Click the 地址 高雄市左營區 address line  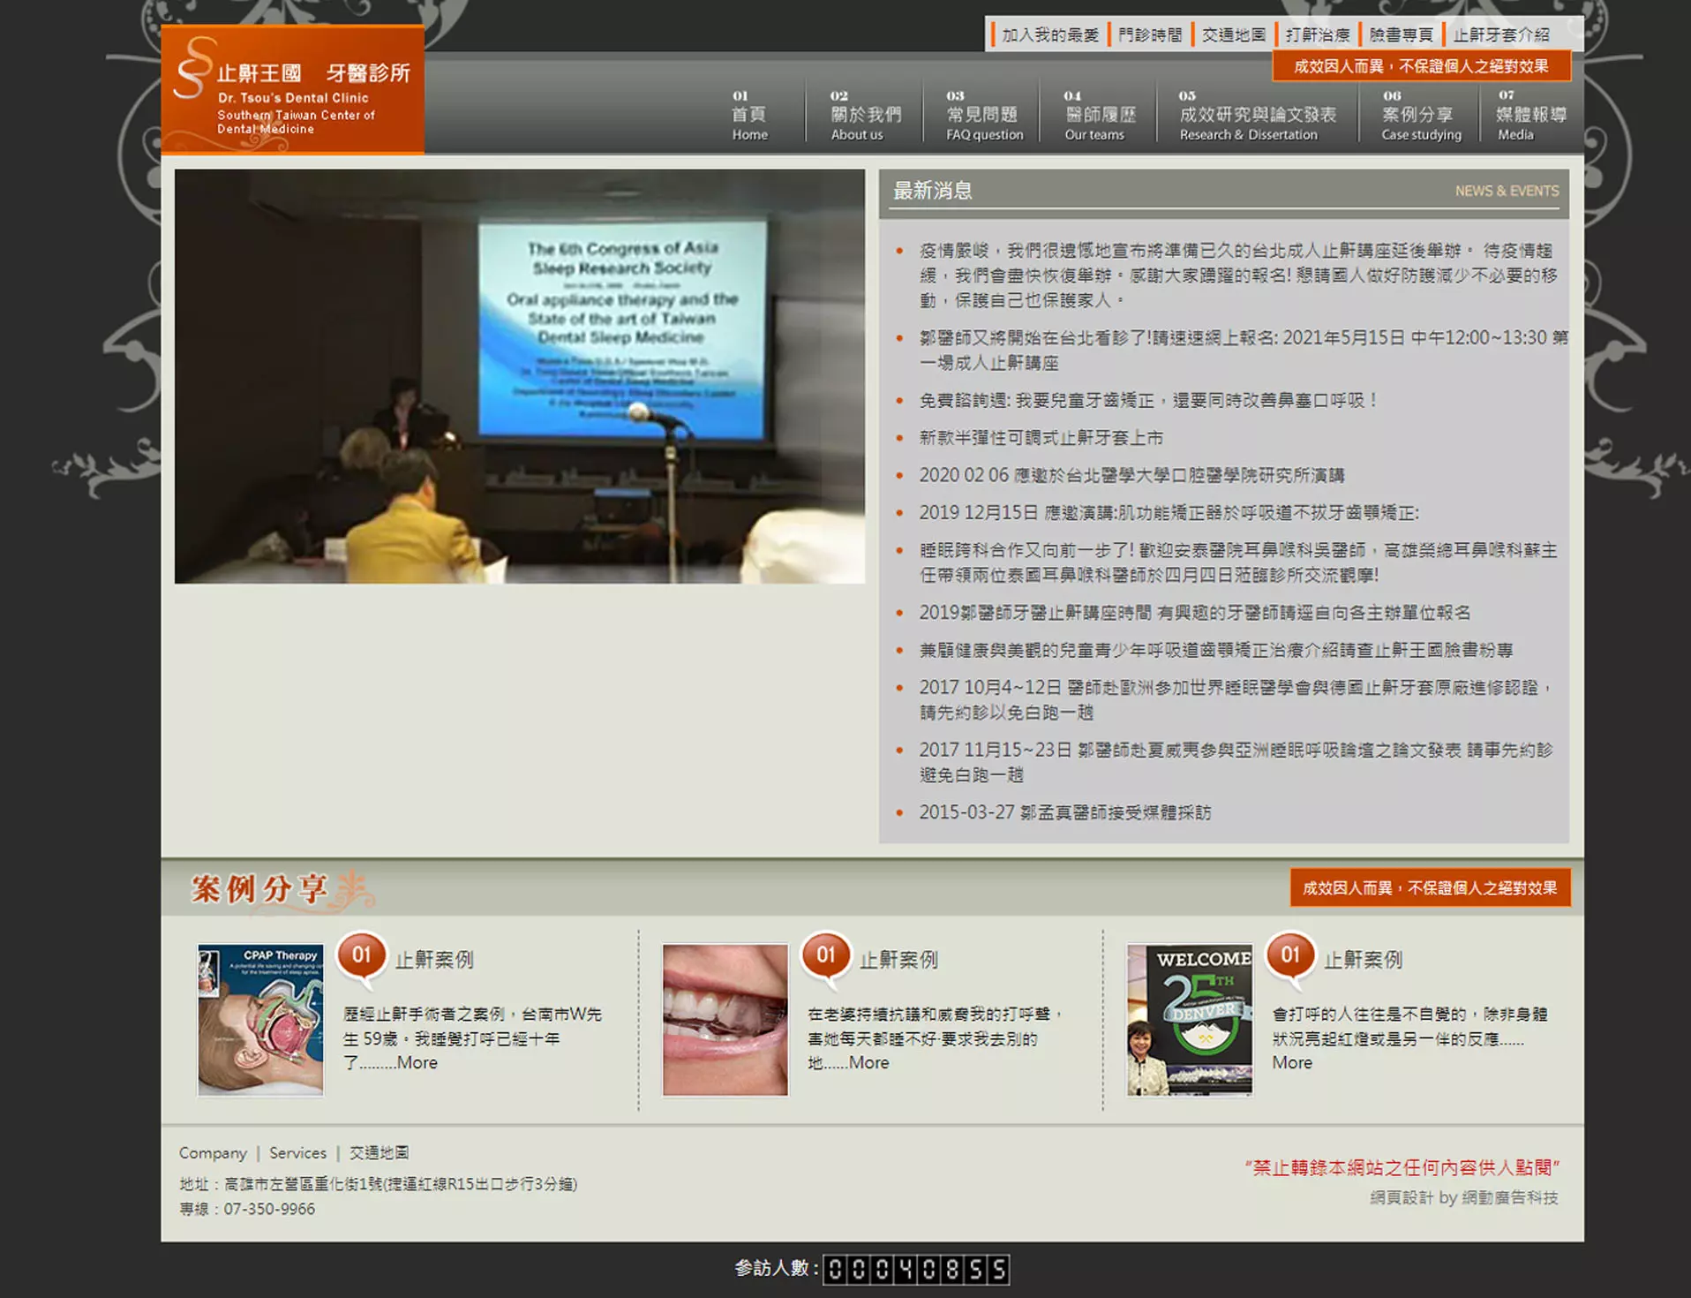click(379, 1184)
